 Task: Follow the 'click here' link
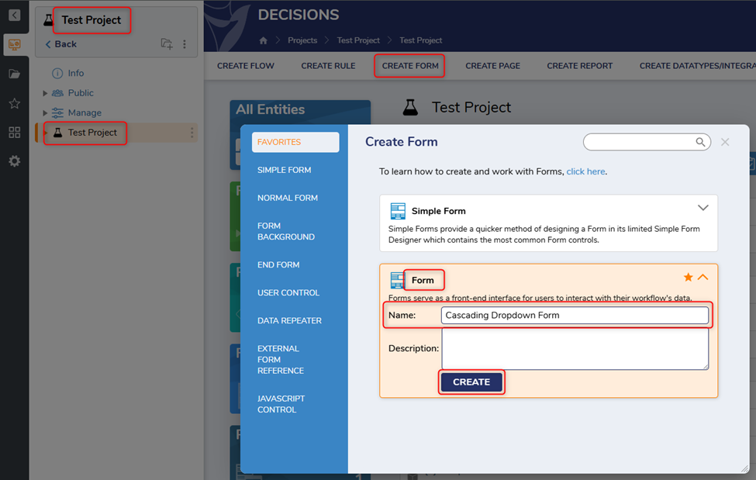click(x=585, y=171)
